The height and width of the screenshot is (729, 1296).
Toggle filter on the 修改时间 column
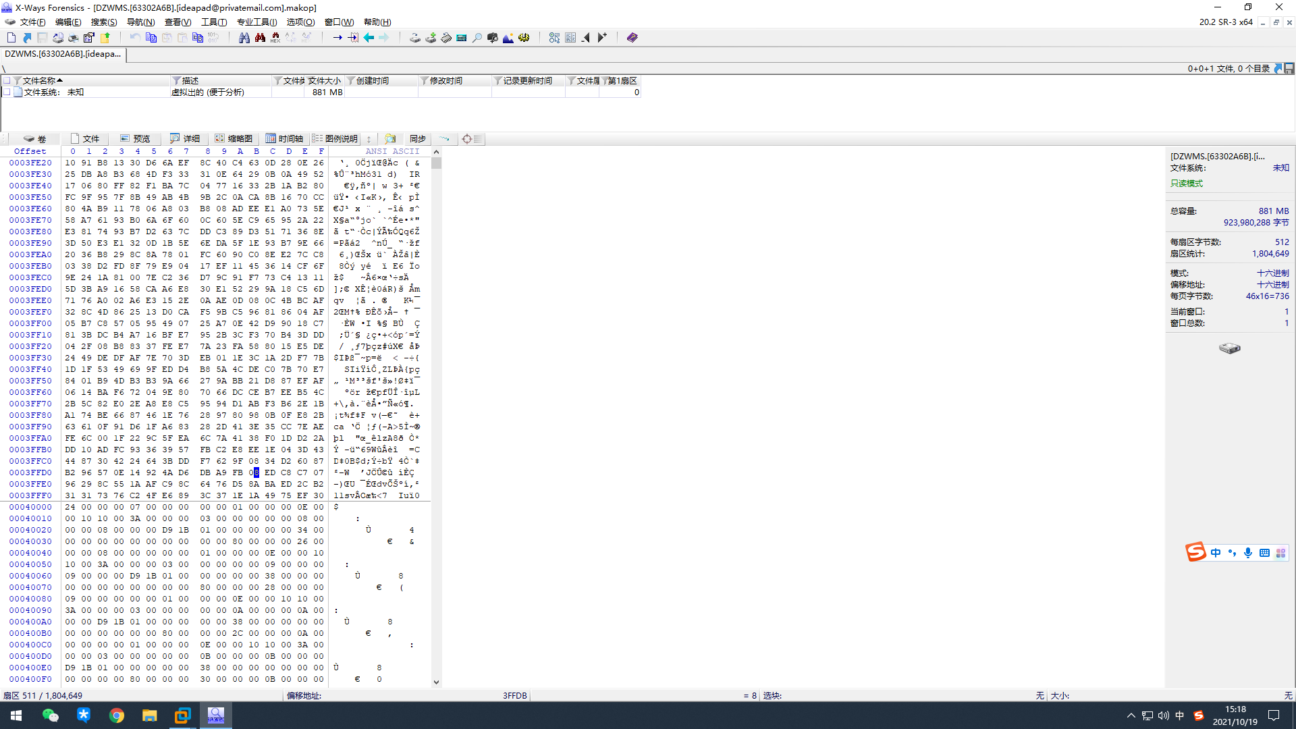click(425, 80)
